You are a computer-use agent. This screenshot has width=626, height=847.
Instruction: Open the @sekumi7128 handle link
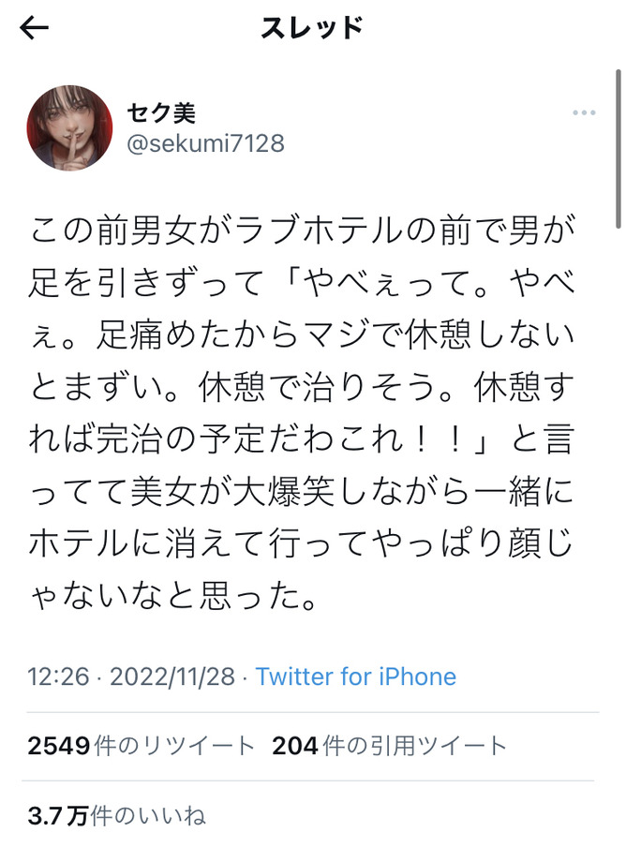point(205,143)
